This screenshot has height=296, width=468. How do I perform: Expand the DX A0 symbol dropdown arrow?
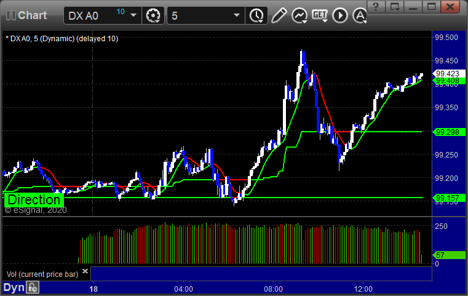coord(133,15)
